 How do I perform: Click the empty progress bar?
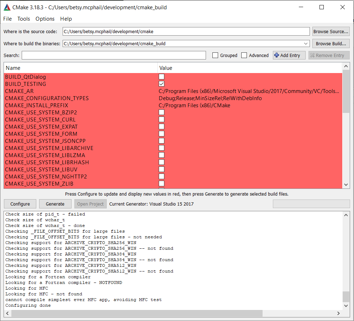click(311, 204)
